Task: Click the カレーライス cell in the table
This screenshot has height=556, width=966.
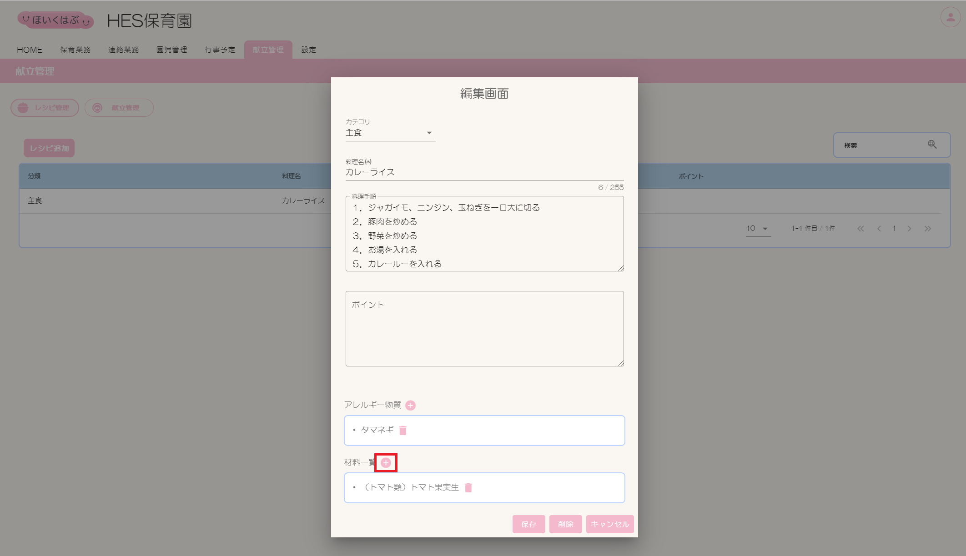Action: [303, 200]
